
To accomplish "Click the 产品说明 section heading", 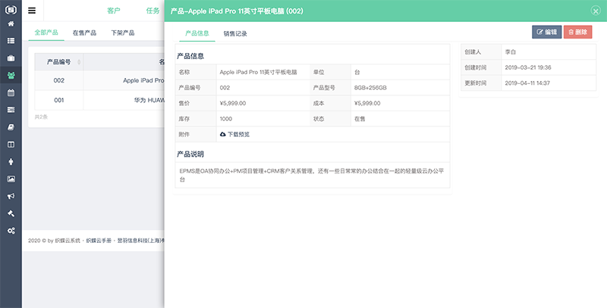I will (x=190, y=154).
